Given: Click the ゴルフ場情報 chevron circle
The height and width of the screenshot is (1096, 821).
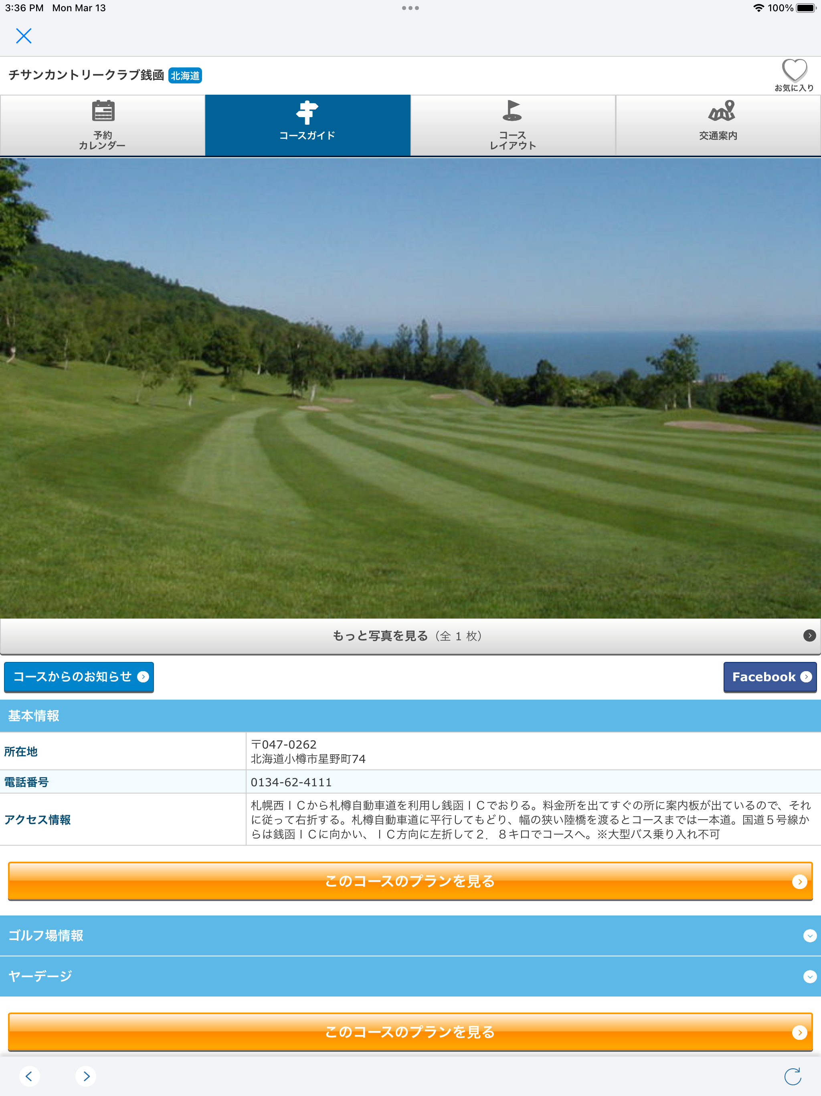Looking at the screenshot, I should [810, 936].
